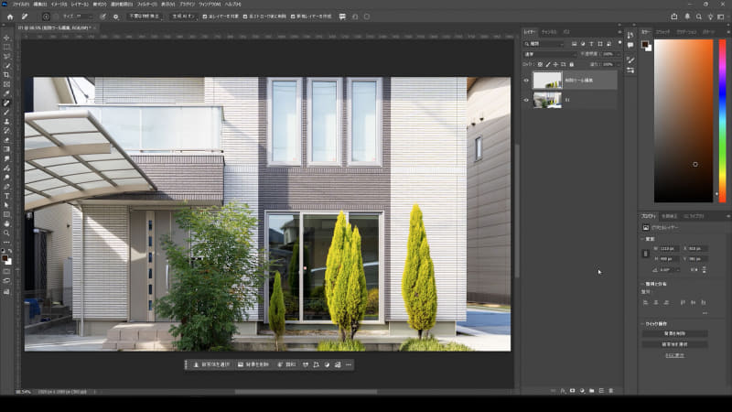Viewport: 732px width, 412px height.
Task: Click 被写体を選択 in contextual task bar
Action: 211,364
